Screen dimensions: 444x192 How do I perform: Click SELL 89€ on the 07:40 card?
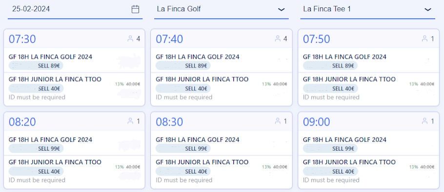pyautogui.click(x=183, y=66)
